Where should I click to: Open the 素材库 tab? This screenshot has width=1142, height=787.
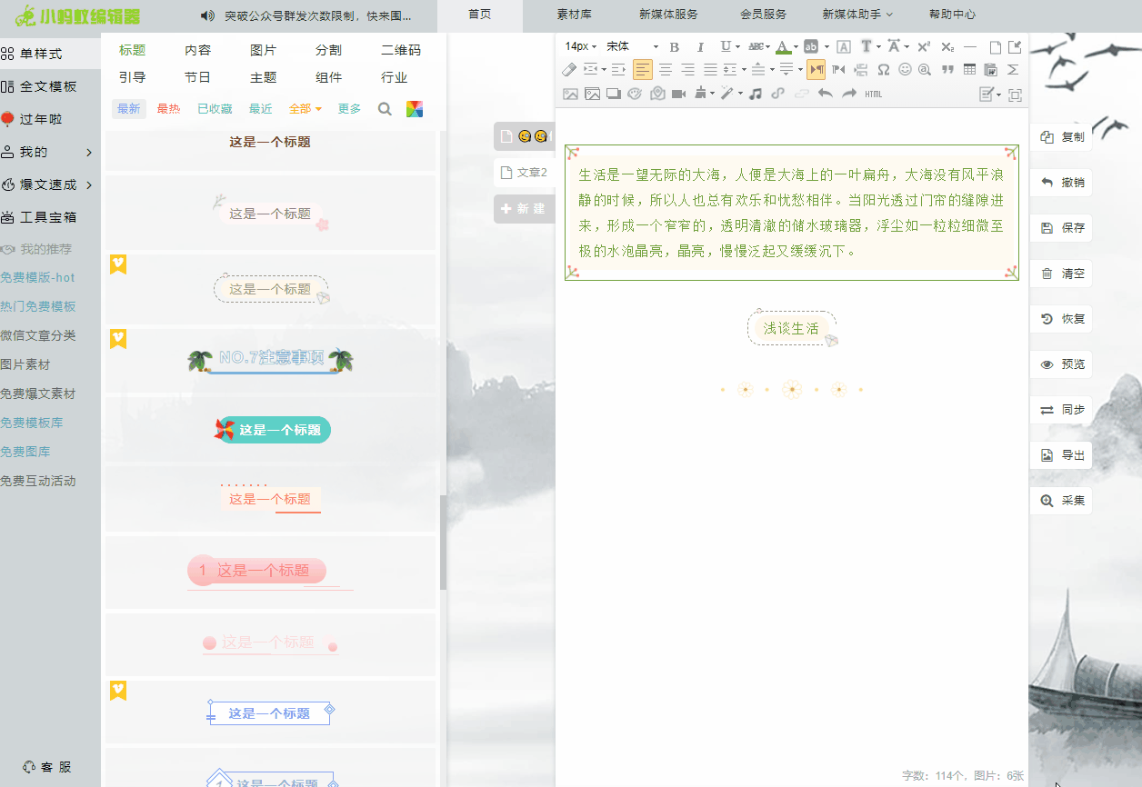tap(574, 15)
